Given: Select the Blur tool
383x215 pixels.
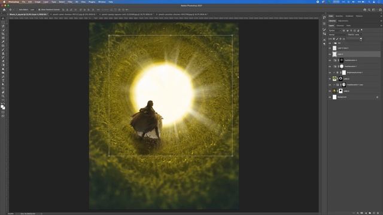Looking at the screenshot, I should click(x=3, y=69).
